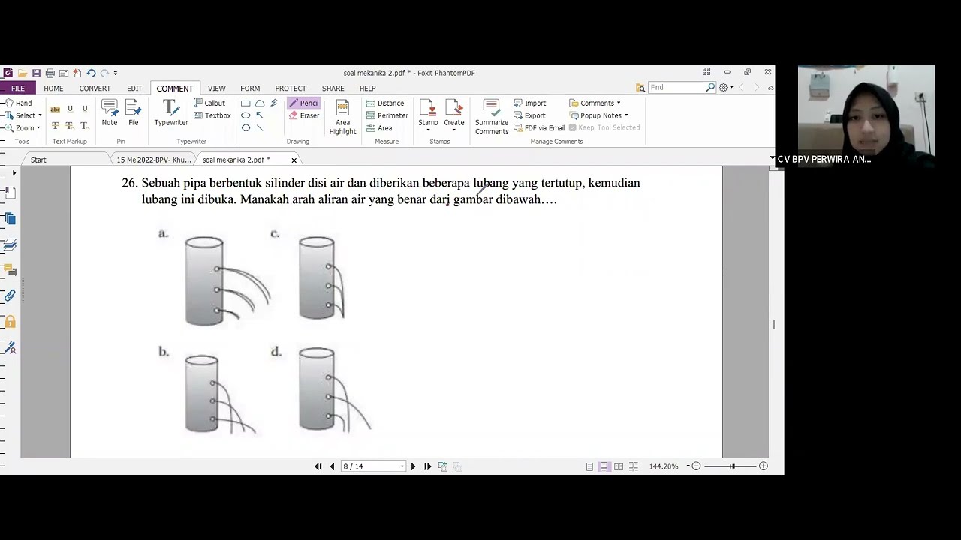Switch to single page view

point(589,466)
